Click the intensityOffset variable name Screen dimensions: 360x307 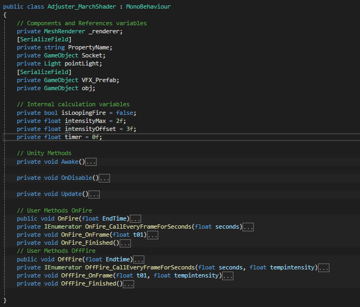tap(91, 129)
